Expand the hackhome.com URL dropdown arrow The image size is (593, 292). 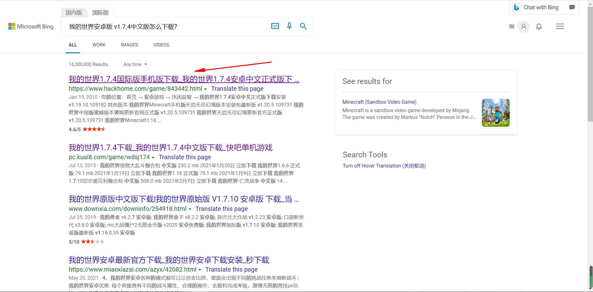point(205,89)
